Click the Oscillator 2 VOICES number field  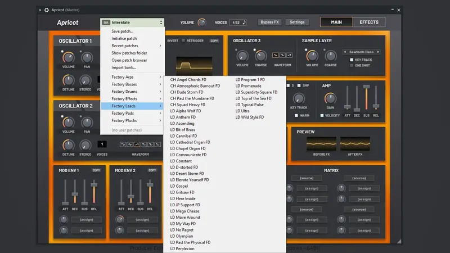pos(102,144)
